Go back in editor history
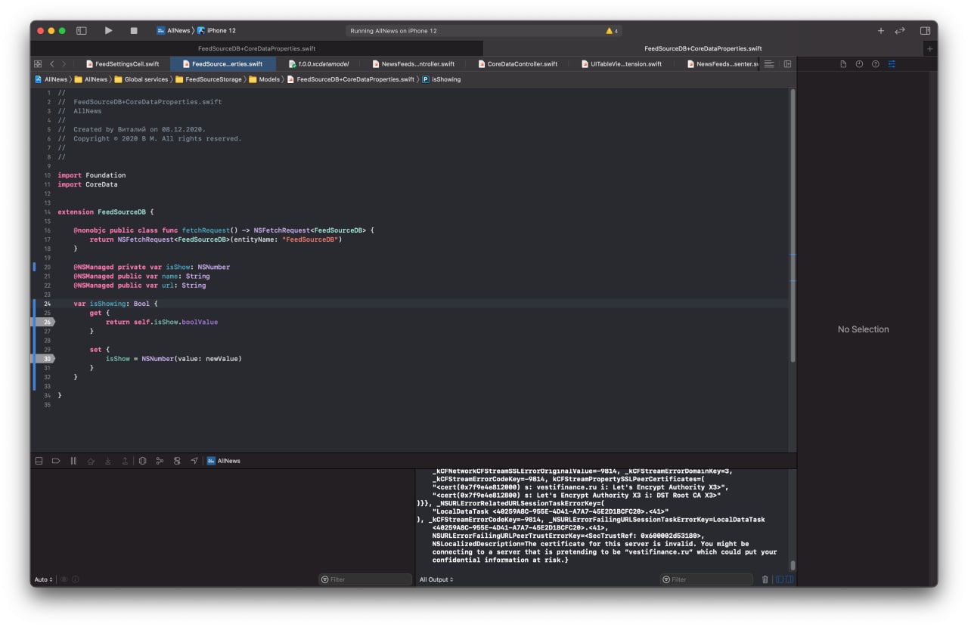Viewport: 968px width, 627px height. coord(51,64)
